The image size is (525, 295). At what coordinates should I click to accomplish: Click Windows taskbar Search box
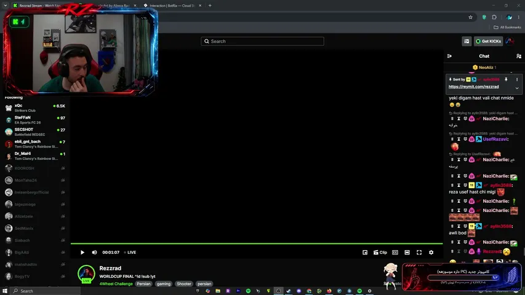45,291
